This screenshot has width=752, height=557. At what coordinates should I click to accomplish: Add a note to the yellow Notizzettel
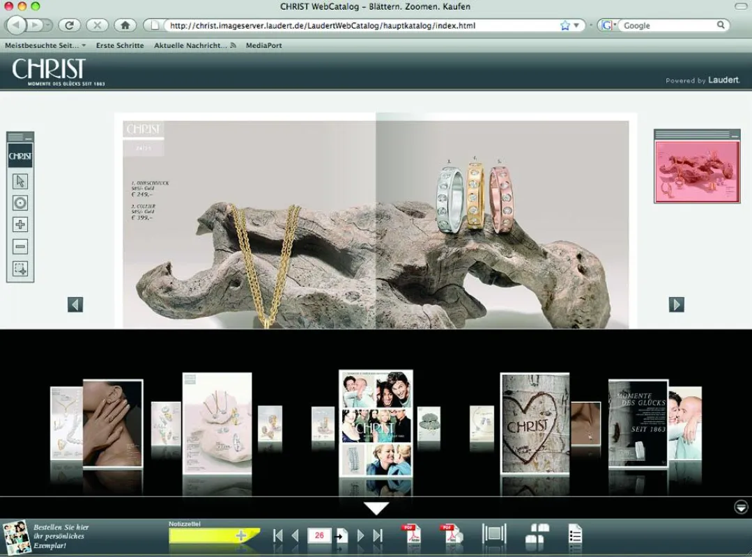(241, 536)
